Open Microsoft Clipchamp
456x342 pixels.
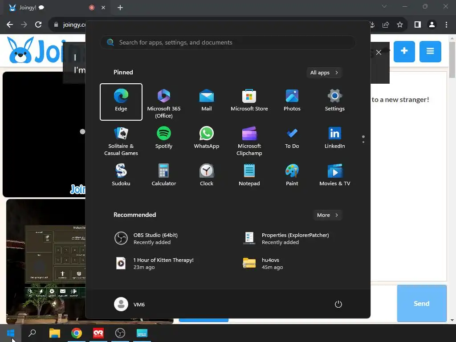[249, 141]
